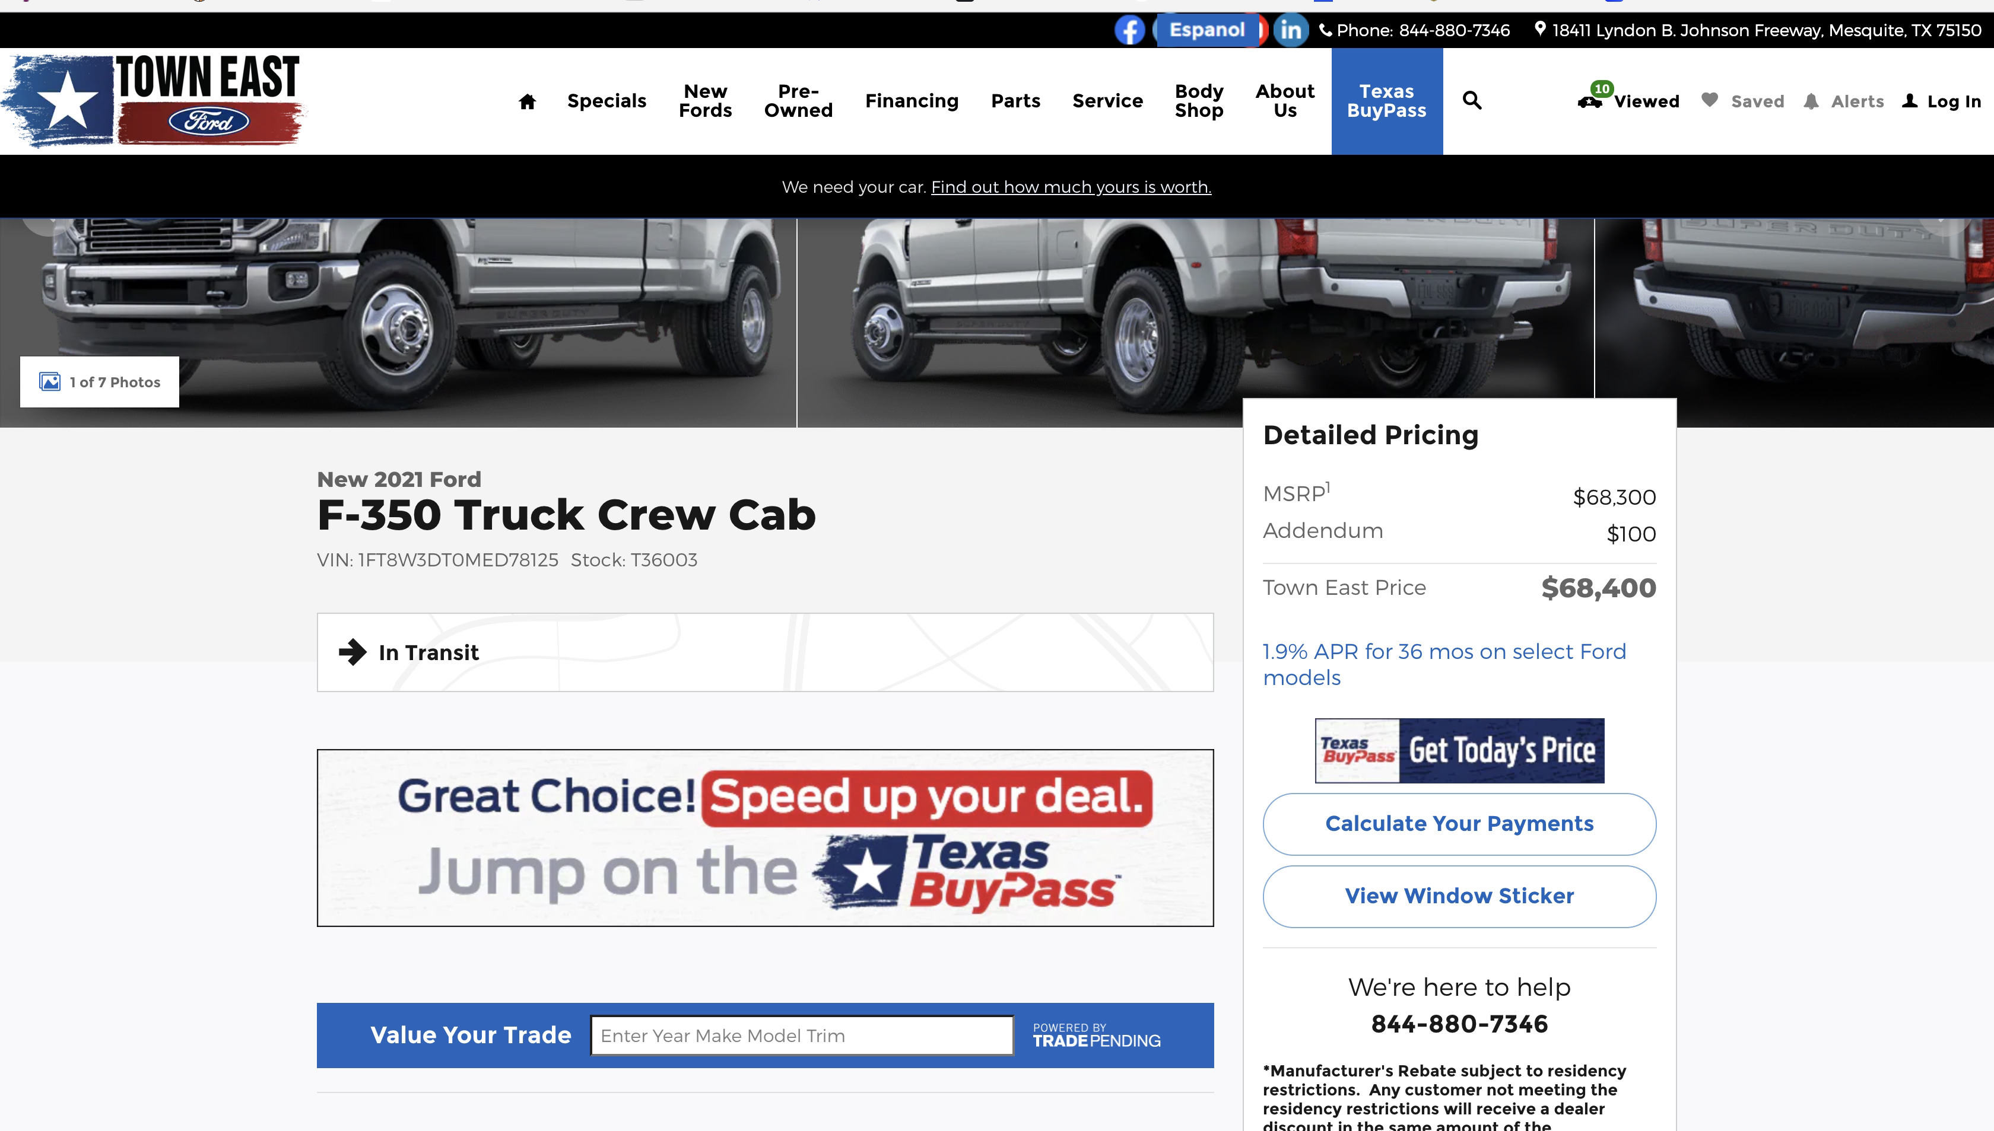The height and width of the screenshot is (1131, 1994).
Task: Select the Texas BuyPass tab
Action: (1386, 101)
